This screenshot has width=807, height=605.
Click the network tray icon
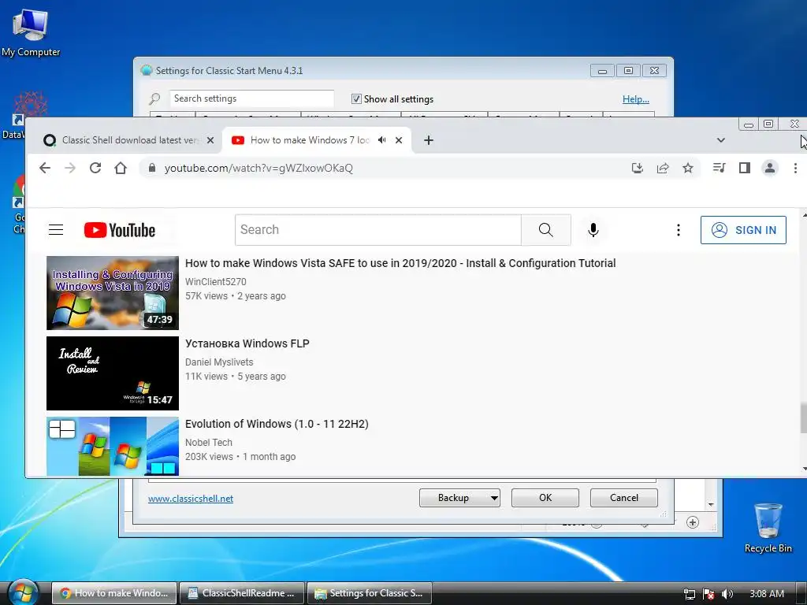pos(689,594)
